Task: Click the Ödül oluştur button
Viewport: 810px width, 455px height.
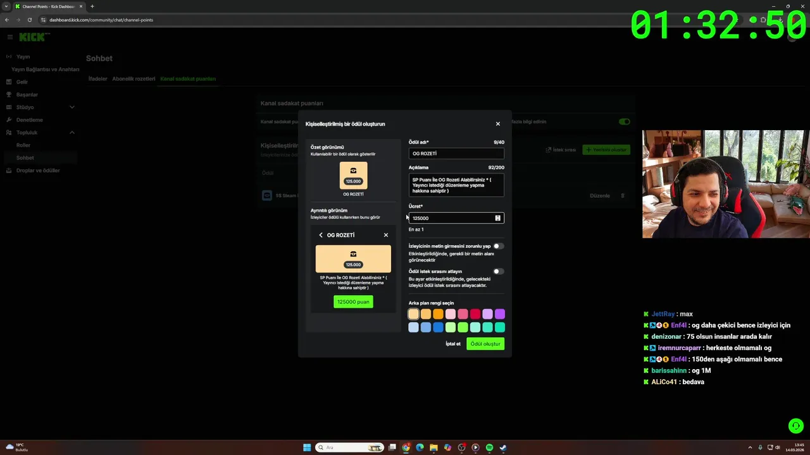Action: click(485, 344)
